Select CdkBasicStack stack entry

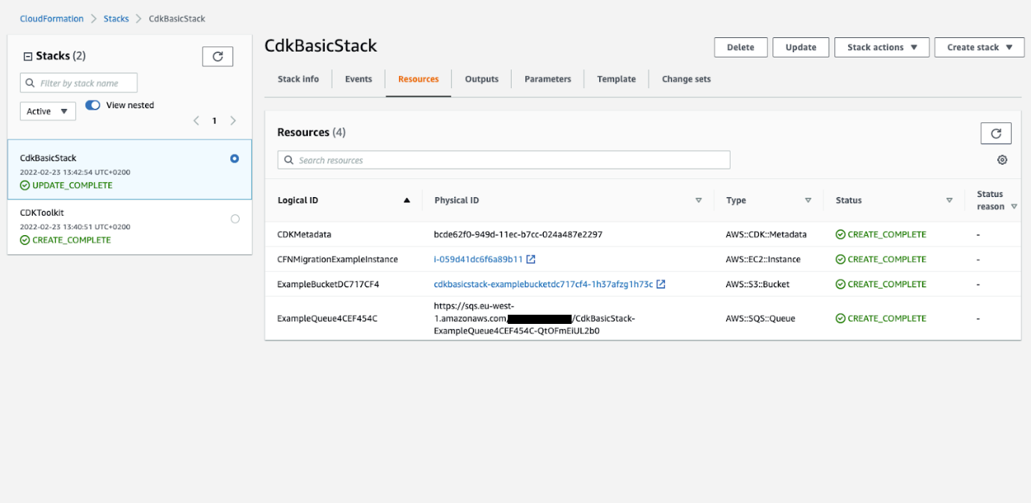point(129,169)
